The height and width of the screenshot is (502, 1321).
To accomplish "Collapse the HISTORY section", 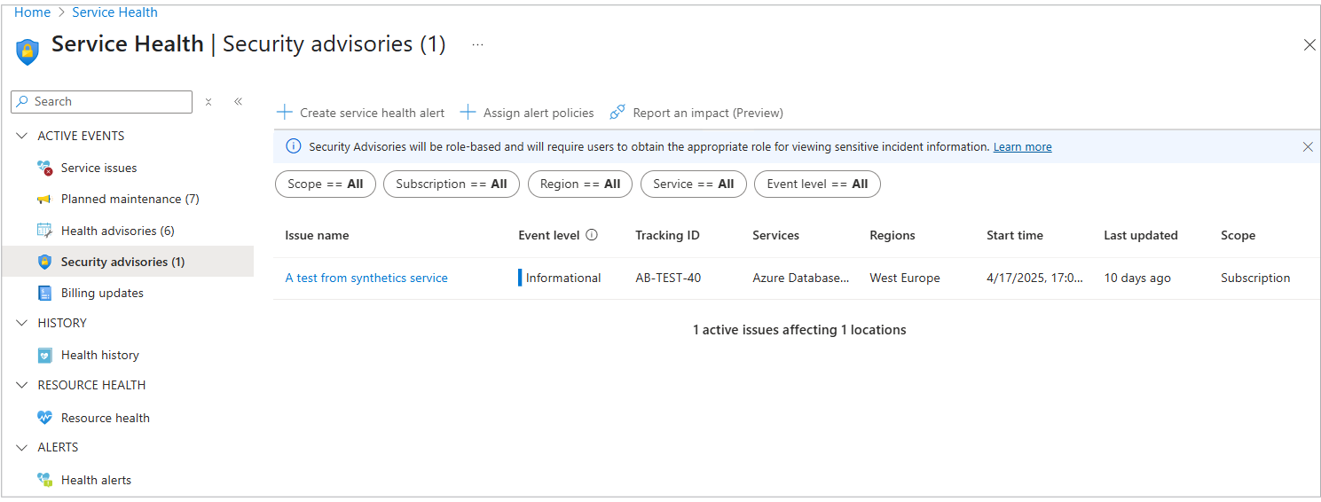I will 22,323.
